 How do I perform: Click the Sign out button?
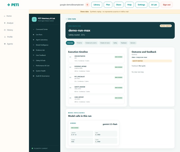pyautogui.click(x=167, y=5)
